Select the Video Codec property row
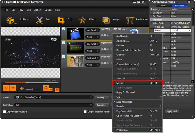 pos(171,23)
